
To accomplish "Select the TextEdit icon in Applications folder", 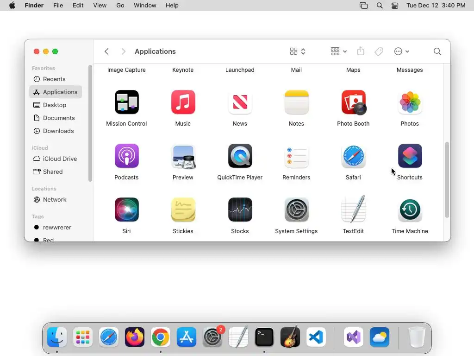I will click(x=353, y=209).
